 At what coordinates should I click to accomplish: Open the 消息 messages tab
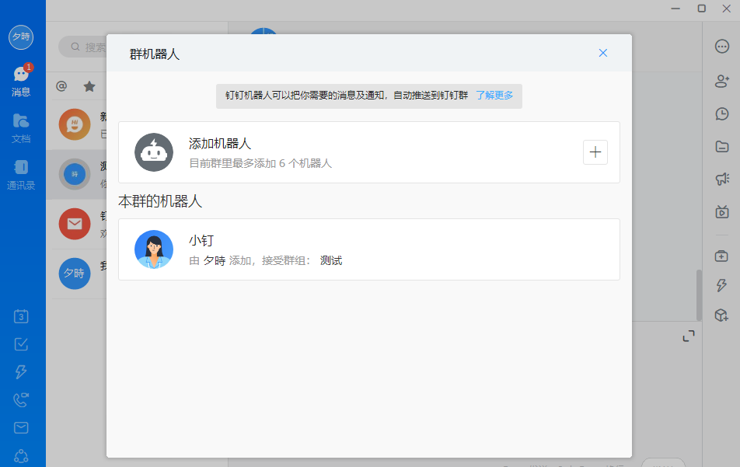21,81
